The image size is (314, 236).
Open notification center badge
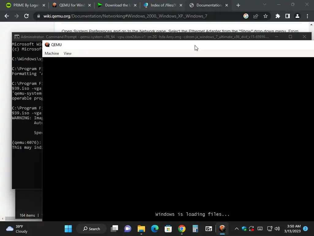pyautogui.click(x=305, y=229)
